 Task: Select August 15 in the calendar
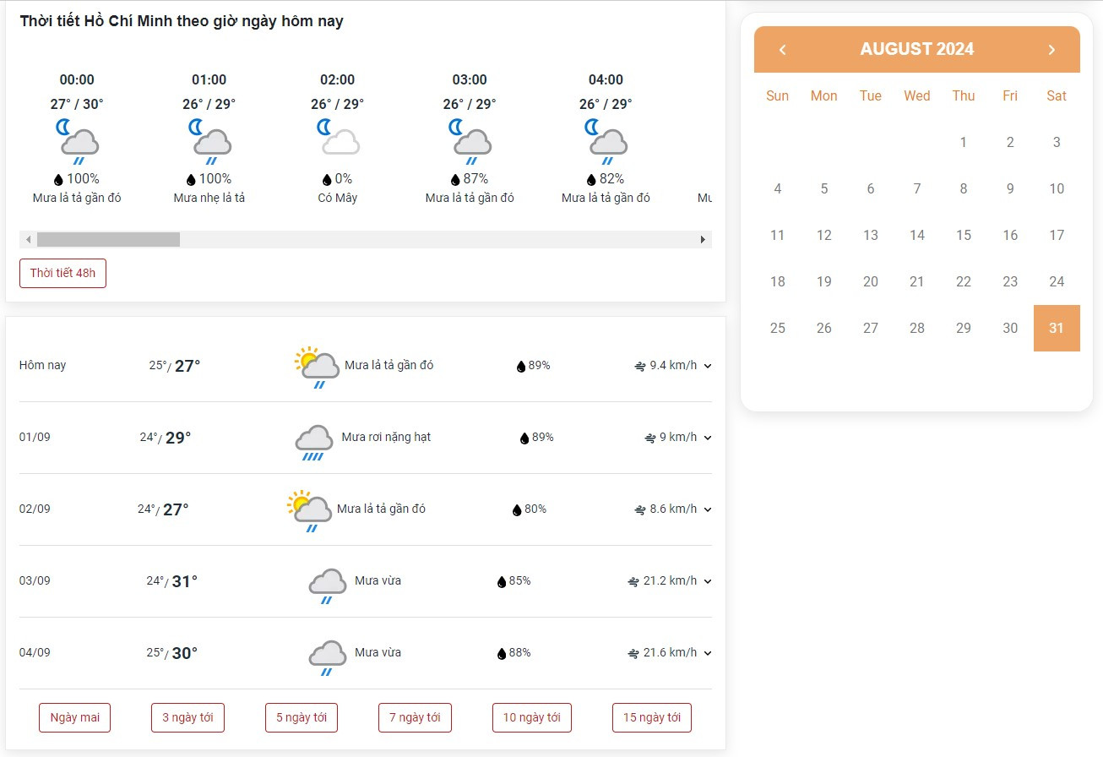coord(964,235)
